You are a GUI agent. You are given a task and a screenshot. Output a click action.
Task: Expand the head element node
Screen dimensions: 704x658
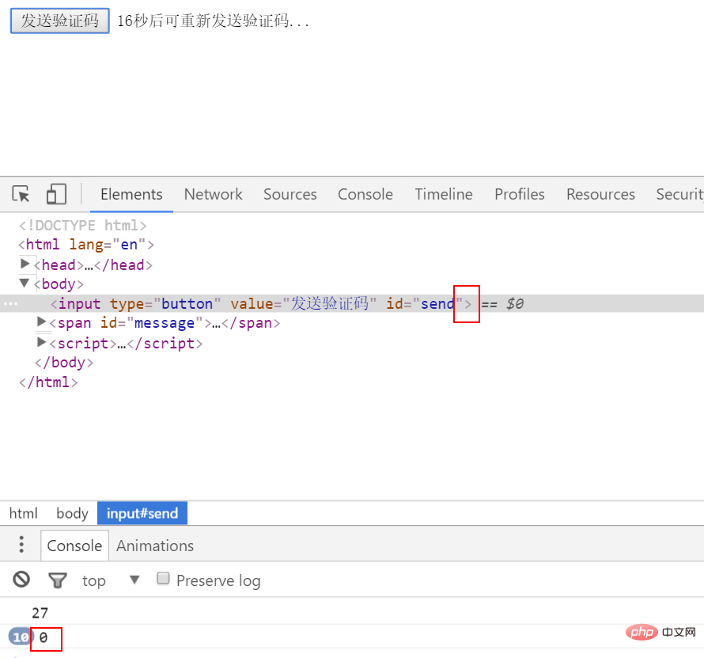(25, 264)
